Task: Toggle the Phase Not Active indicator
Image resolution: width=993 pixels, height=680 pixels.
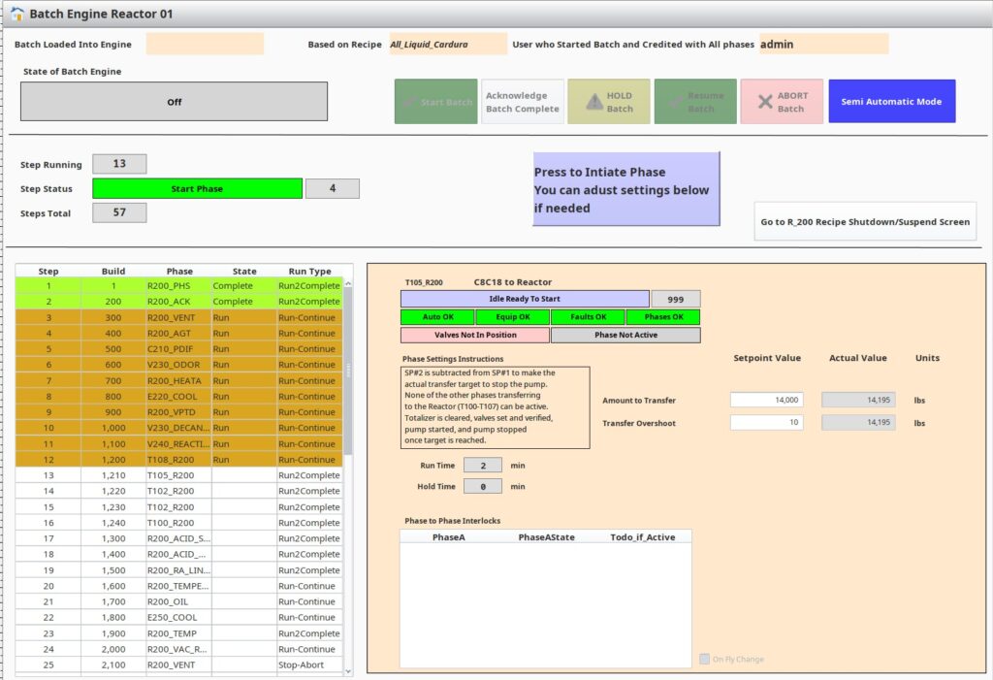Action: [x=625, y=335]
